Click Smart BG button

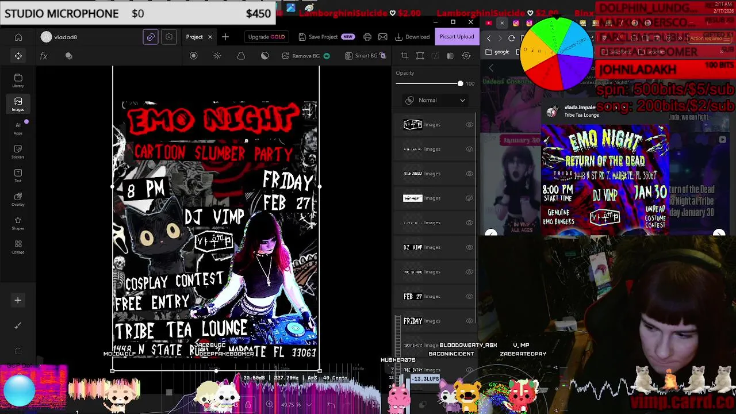coord(366,56)
